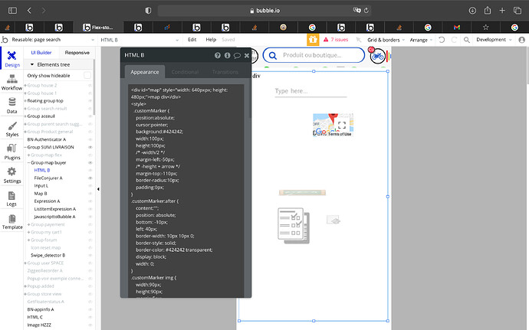
Task: Click Safari downloads icon
Action: click(x=472, y=11)
